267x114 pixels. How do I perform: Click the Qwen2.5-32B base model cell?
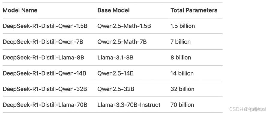(x=116, y=89)
